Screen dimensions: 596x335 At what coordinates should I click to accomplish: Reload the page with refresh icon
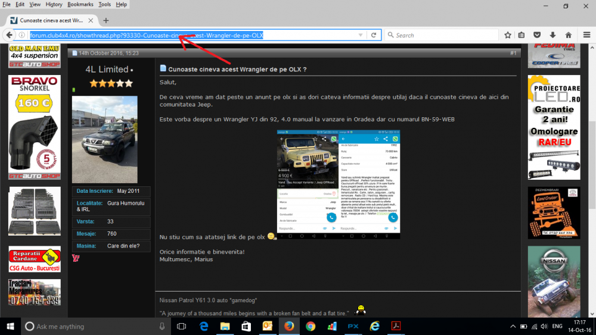click(374, 35)
